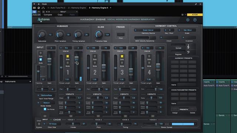Screen dimensions: 237x133
Task: Open voice 1 Interval dropdown
Action: click(x=66, y=48)
